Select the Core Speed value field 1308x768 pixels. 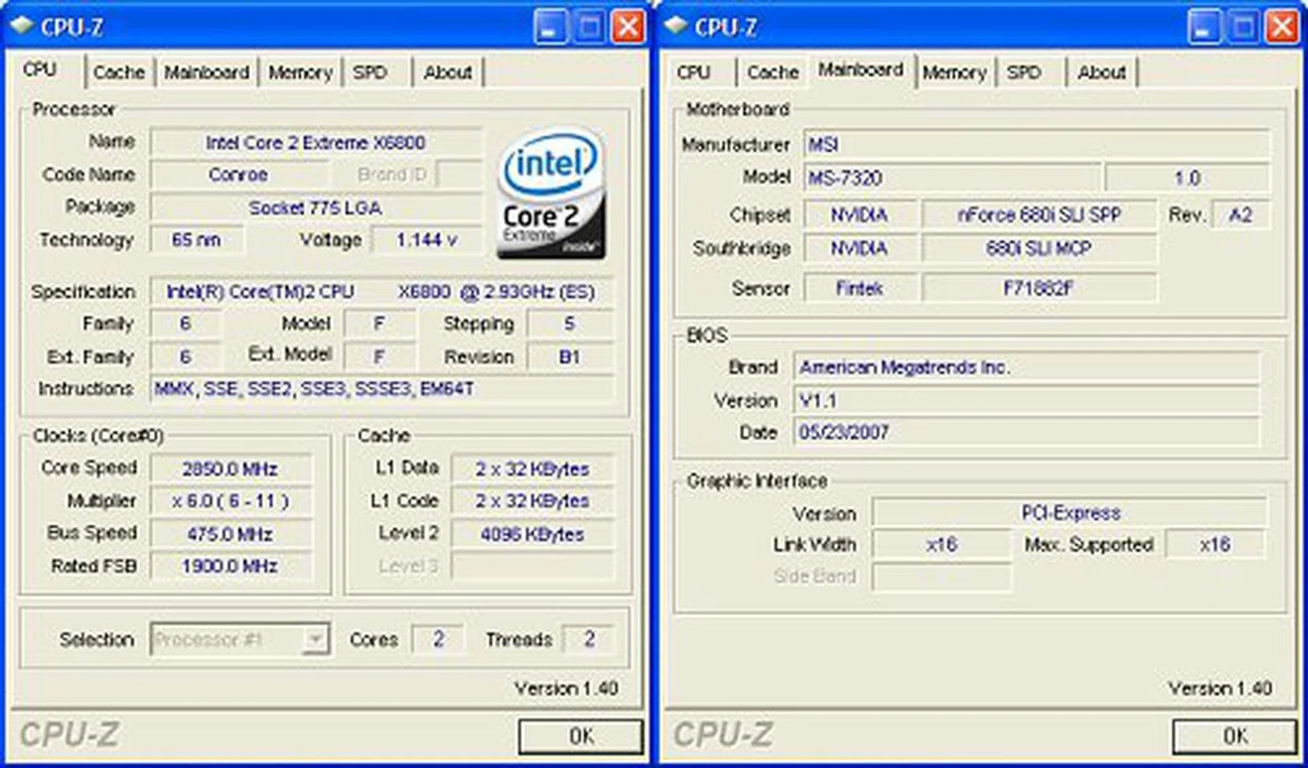(230, 468)
